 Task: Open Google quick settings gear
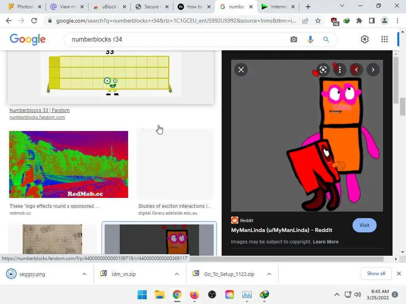(x=365, y=39)
